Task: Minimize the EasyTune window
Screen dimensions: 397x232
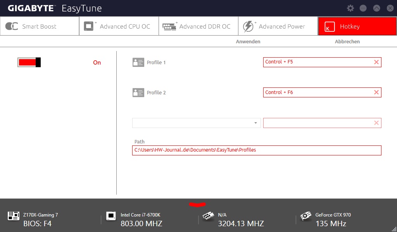Action: click(x=363, y=8)
